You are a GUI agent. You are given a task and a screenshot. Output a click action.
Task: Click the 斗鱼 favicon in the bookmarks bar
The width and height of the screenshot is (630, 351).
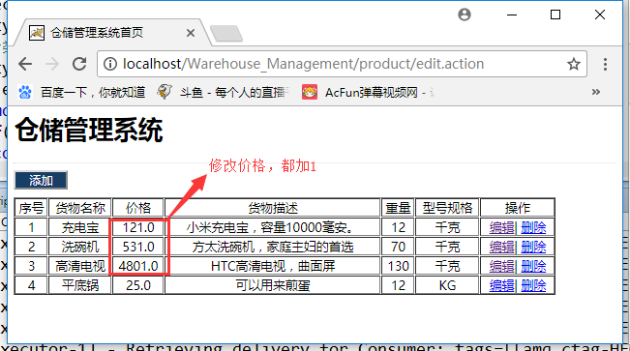(165, 93)
